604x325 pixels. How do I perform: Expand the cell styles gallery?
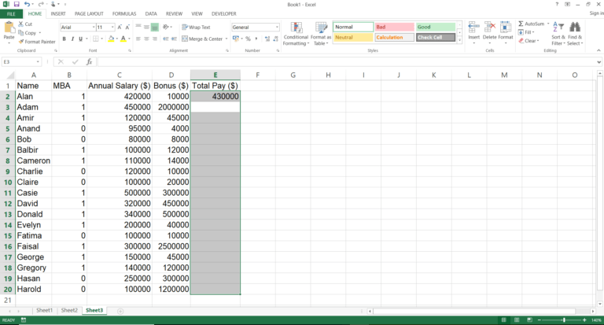point(459,40)
